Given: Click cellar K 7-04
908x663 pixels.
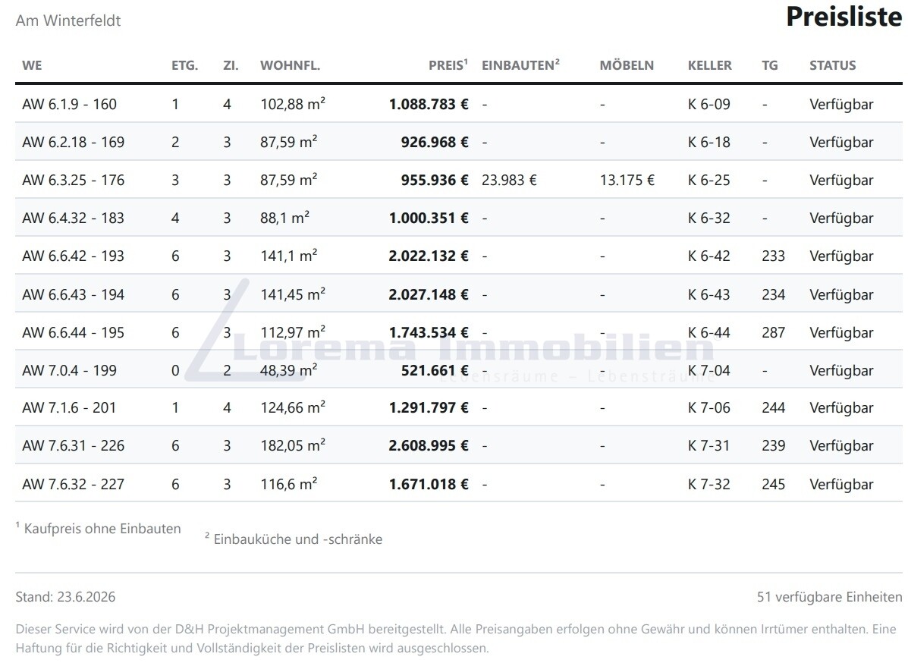Looking at the screenshot, I should pos(708,371).
